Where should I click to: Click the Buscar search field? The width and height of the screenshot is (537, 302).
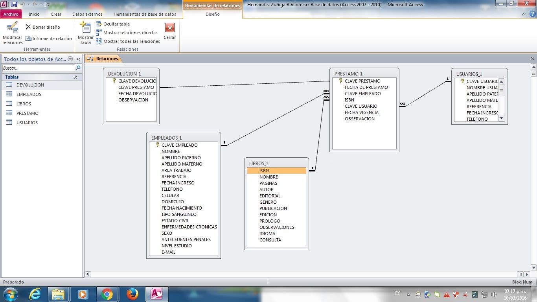click(x=38, y=68)
